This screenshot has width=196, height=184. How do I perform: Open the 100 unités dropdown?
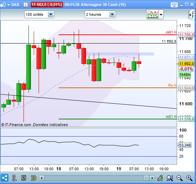coord(39,14)
